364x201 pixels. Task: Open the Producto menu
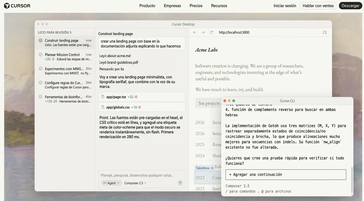coord(147,6)
